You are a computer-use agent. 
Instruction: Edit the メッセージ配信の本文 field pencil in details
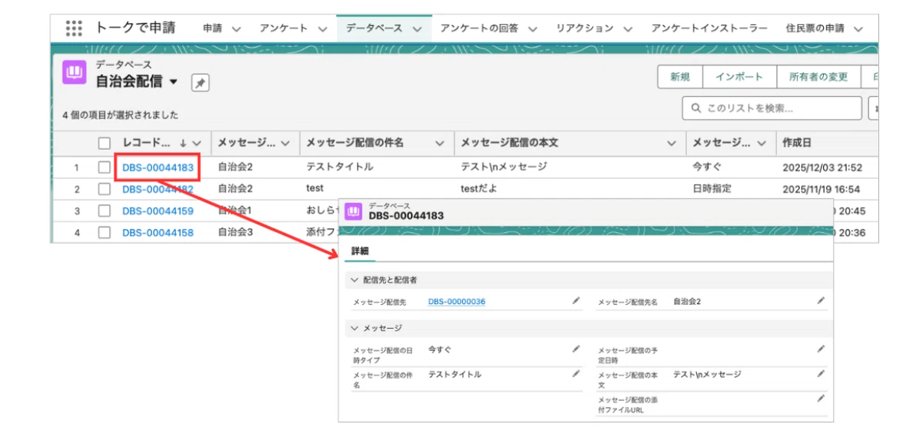[821, 373]
